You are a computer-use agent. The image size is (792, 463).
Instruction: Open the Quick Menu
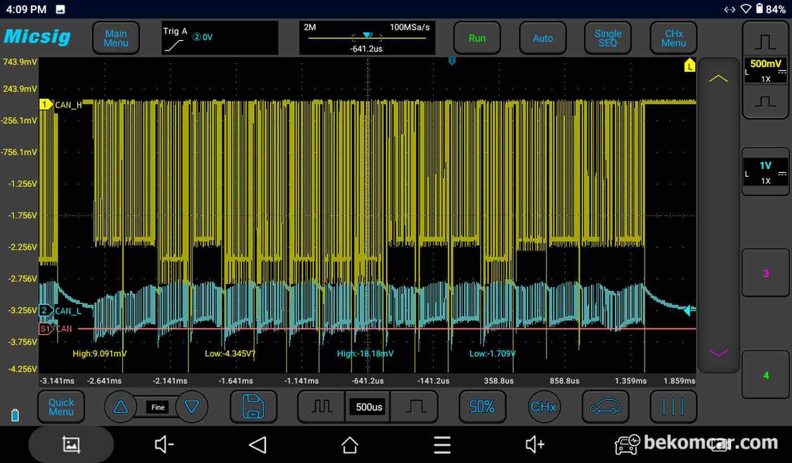coord(61,407)
